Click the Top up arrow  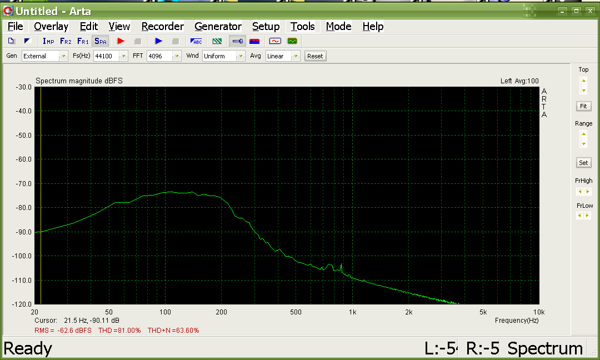click(x=583, y=81)
